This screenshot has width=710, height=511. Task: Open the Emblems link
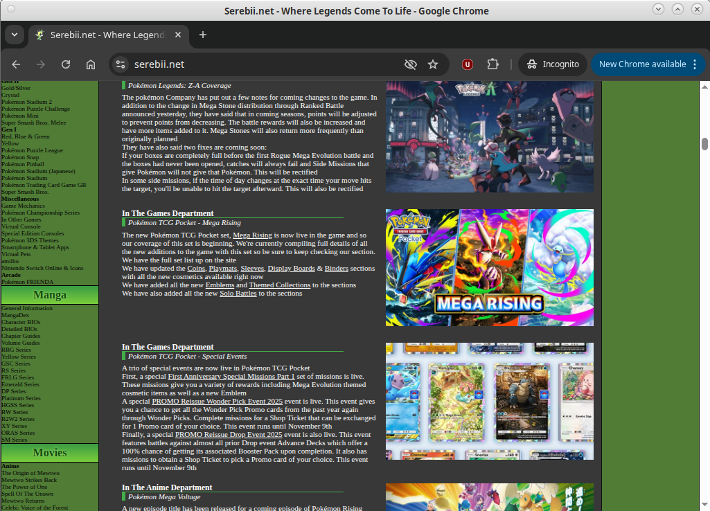point(220,285)
